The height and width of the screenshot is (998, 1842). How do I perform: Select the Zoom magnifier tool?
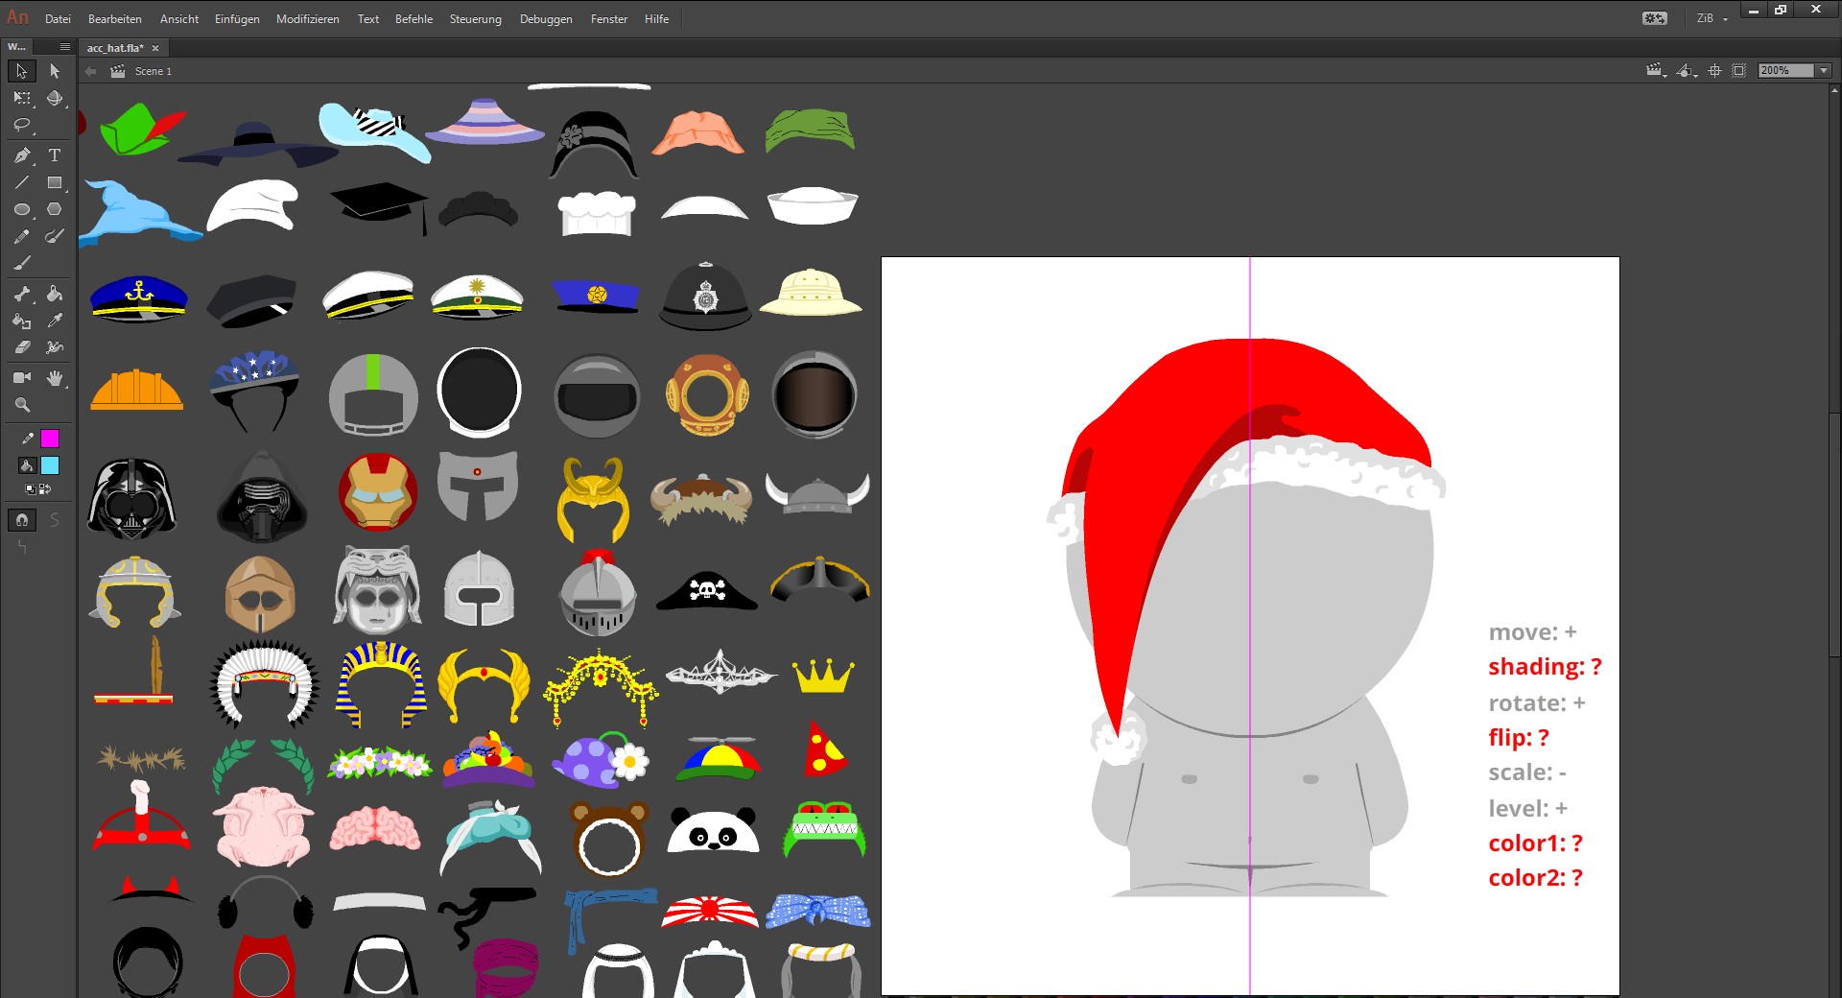[x=22, y=405]
